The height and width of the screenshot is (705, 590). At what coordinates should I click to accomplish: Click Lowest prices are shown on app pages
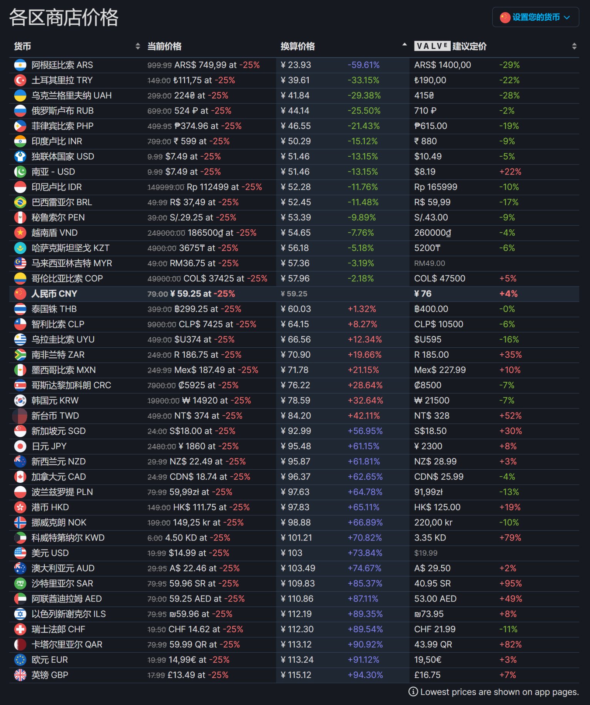500,692
